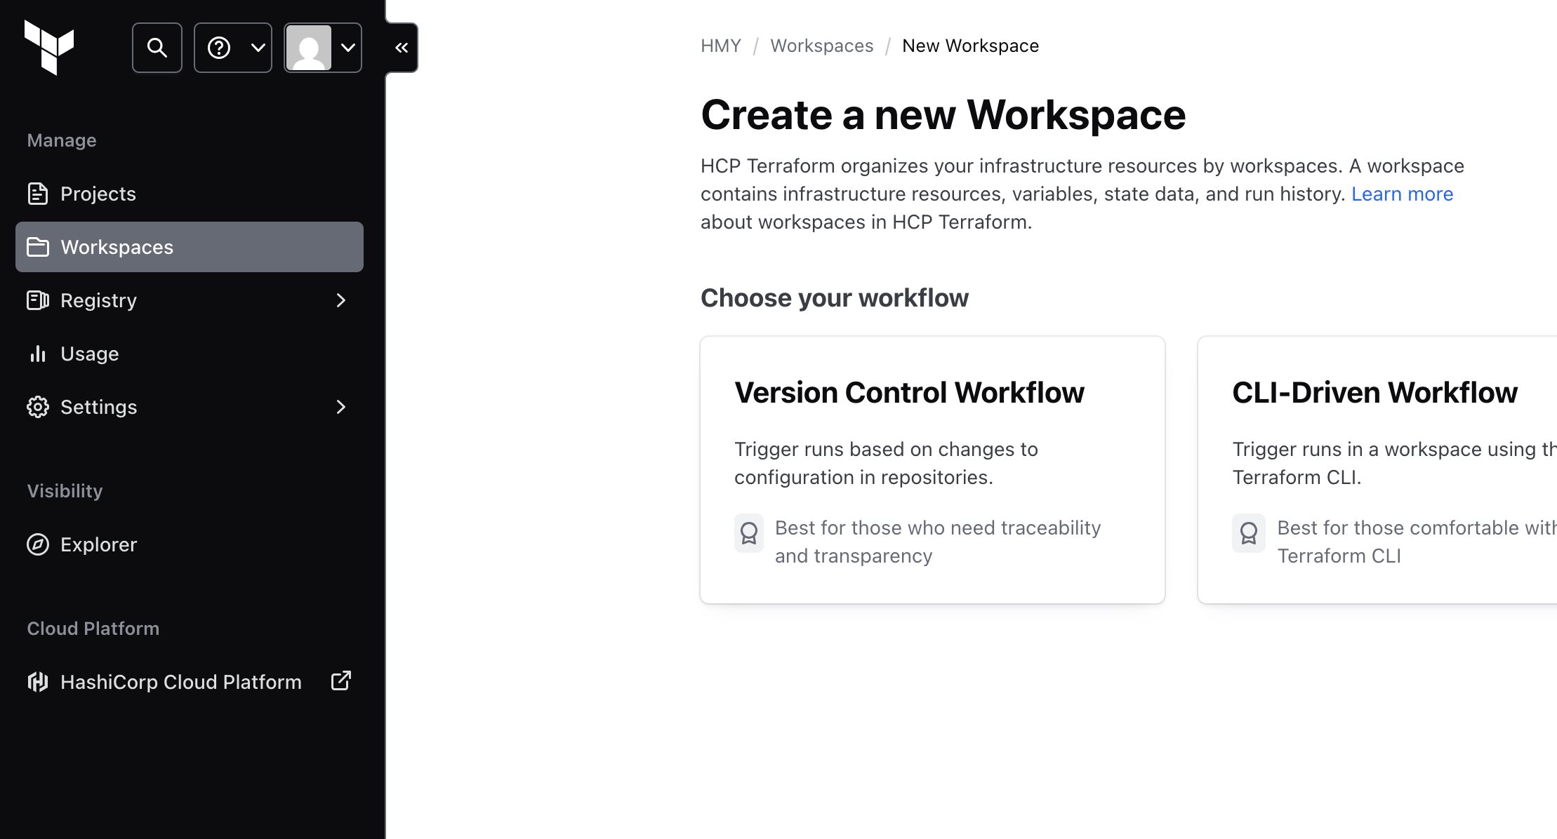
Task: Expand the Settings submenu chevron
Action: tap(341, 407)
